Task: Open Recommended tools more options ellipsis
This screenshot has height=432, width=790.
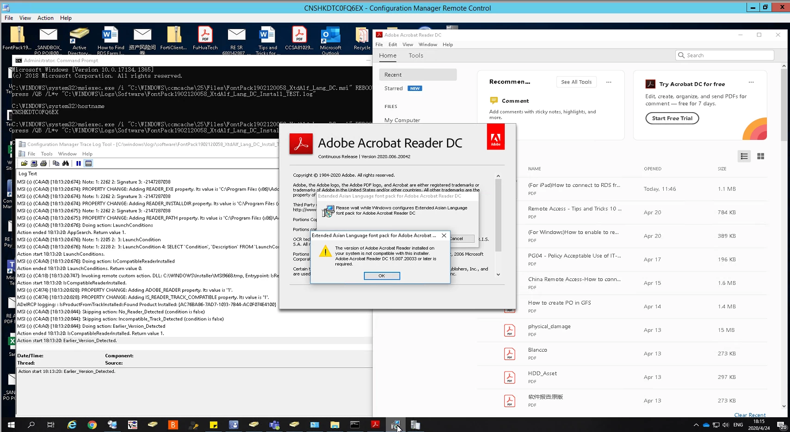Action: pyautogui.click(x=609, y=82)
